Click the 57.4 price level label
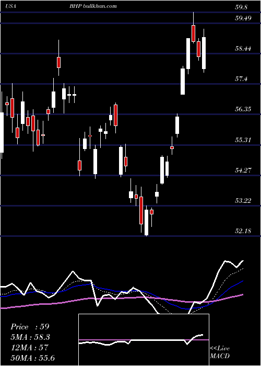The image size is (261, 366). (x=242, y=79)
